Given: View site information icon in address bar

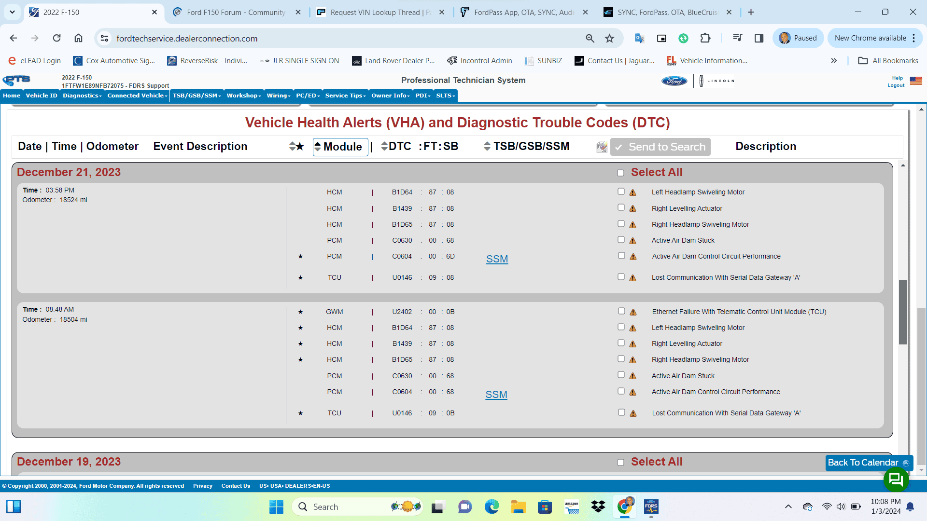Looking at the screenshot, I should click(x=104, y=38).
